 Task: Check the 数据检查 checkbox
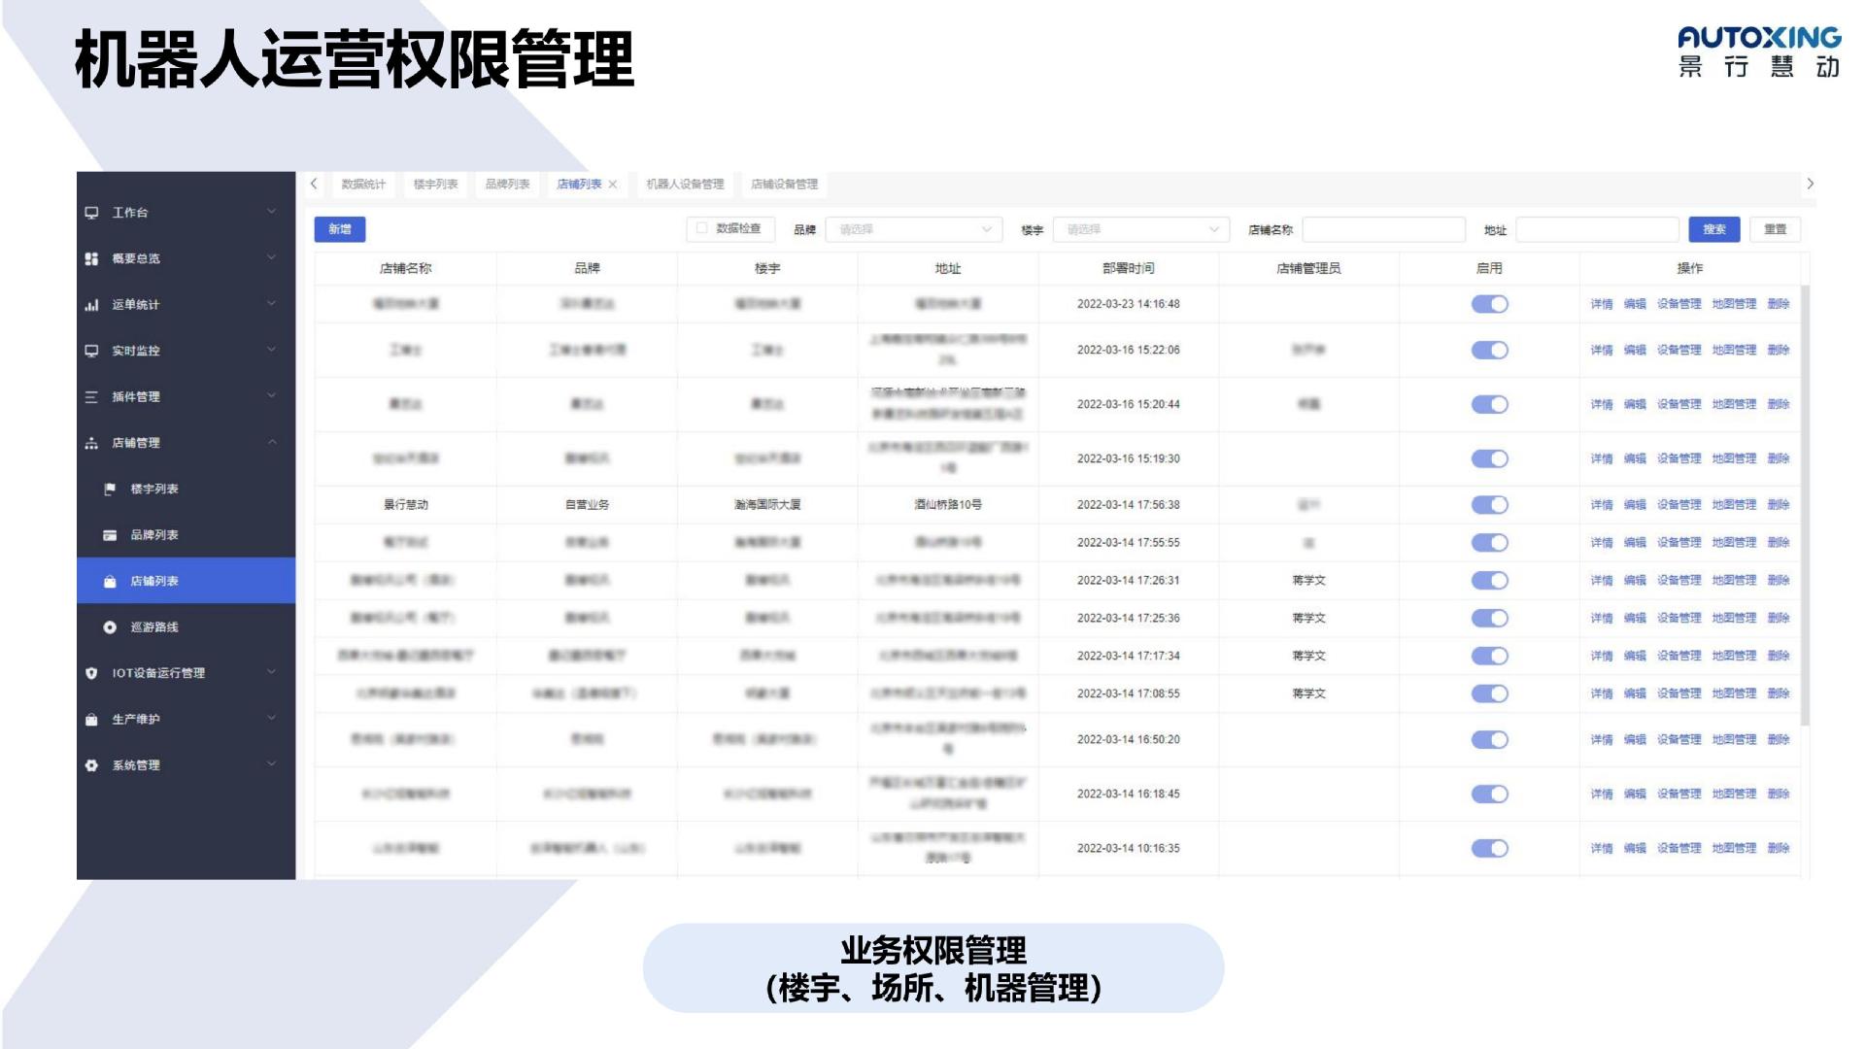point(701,229)
